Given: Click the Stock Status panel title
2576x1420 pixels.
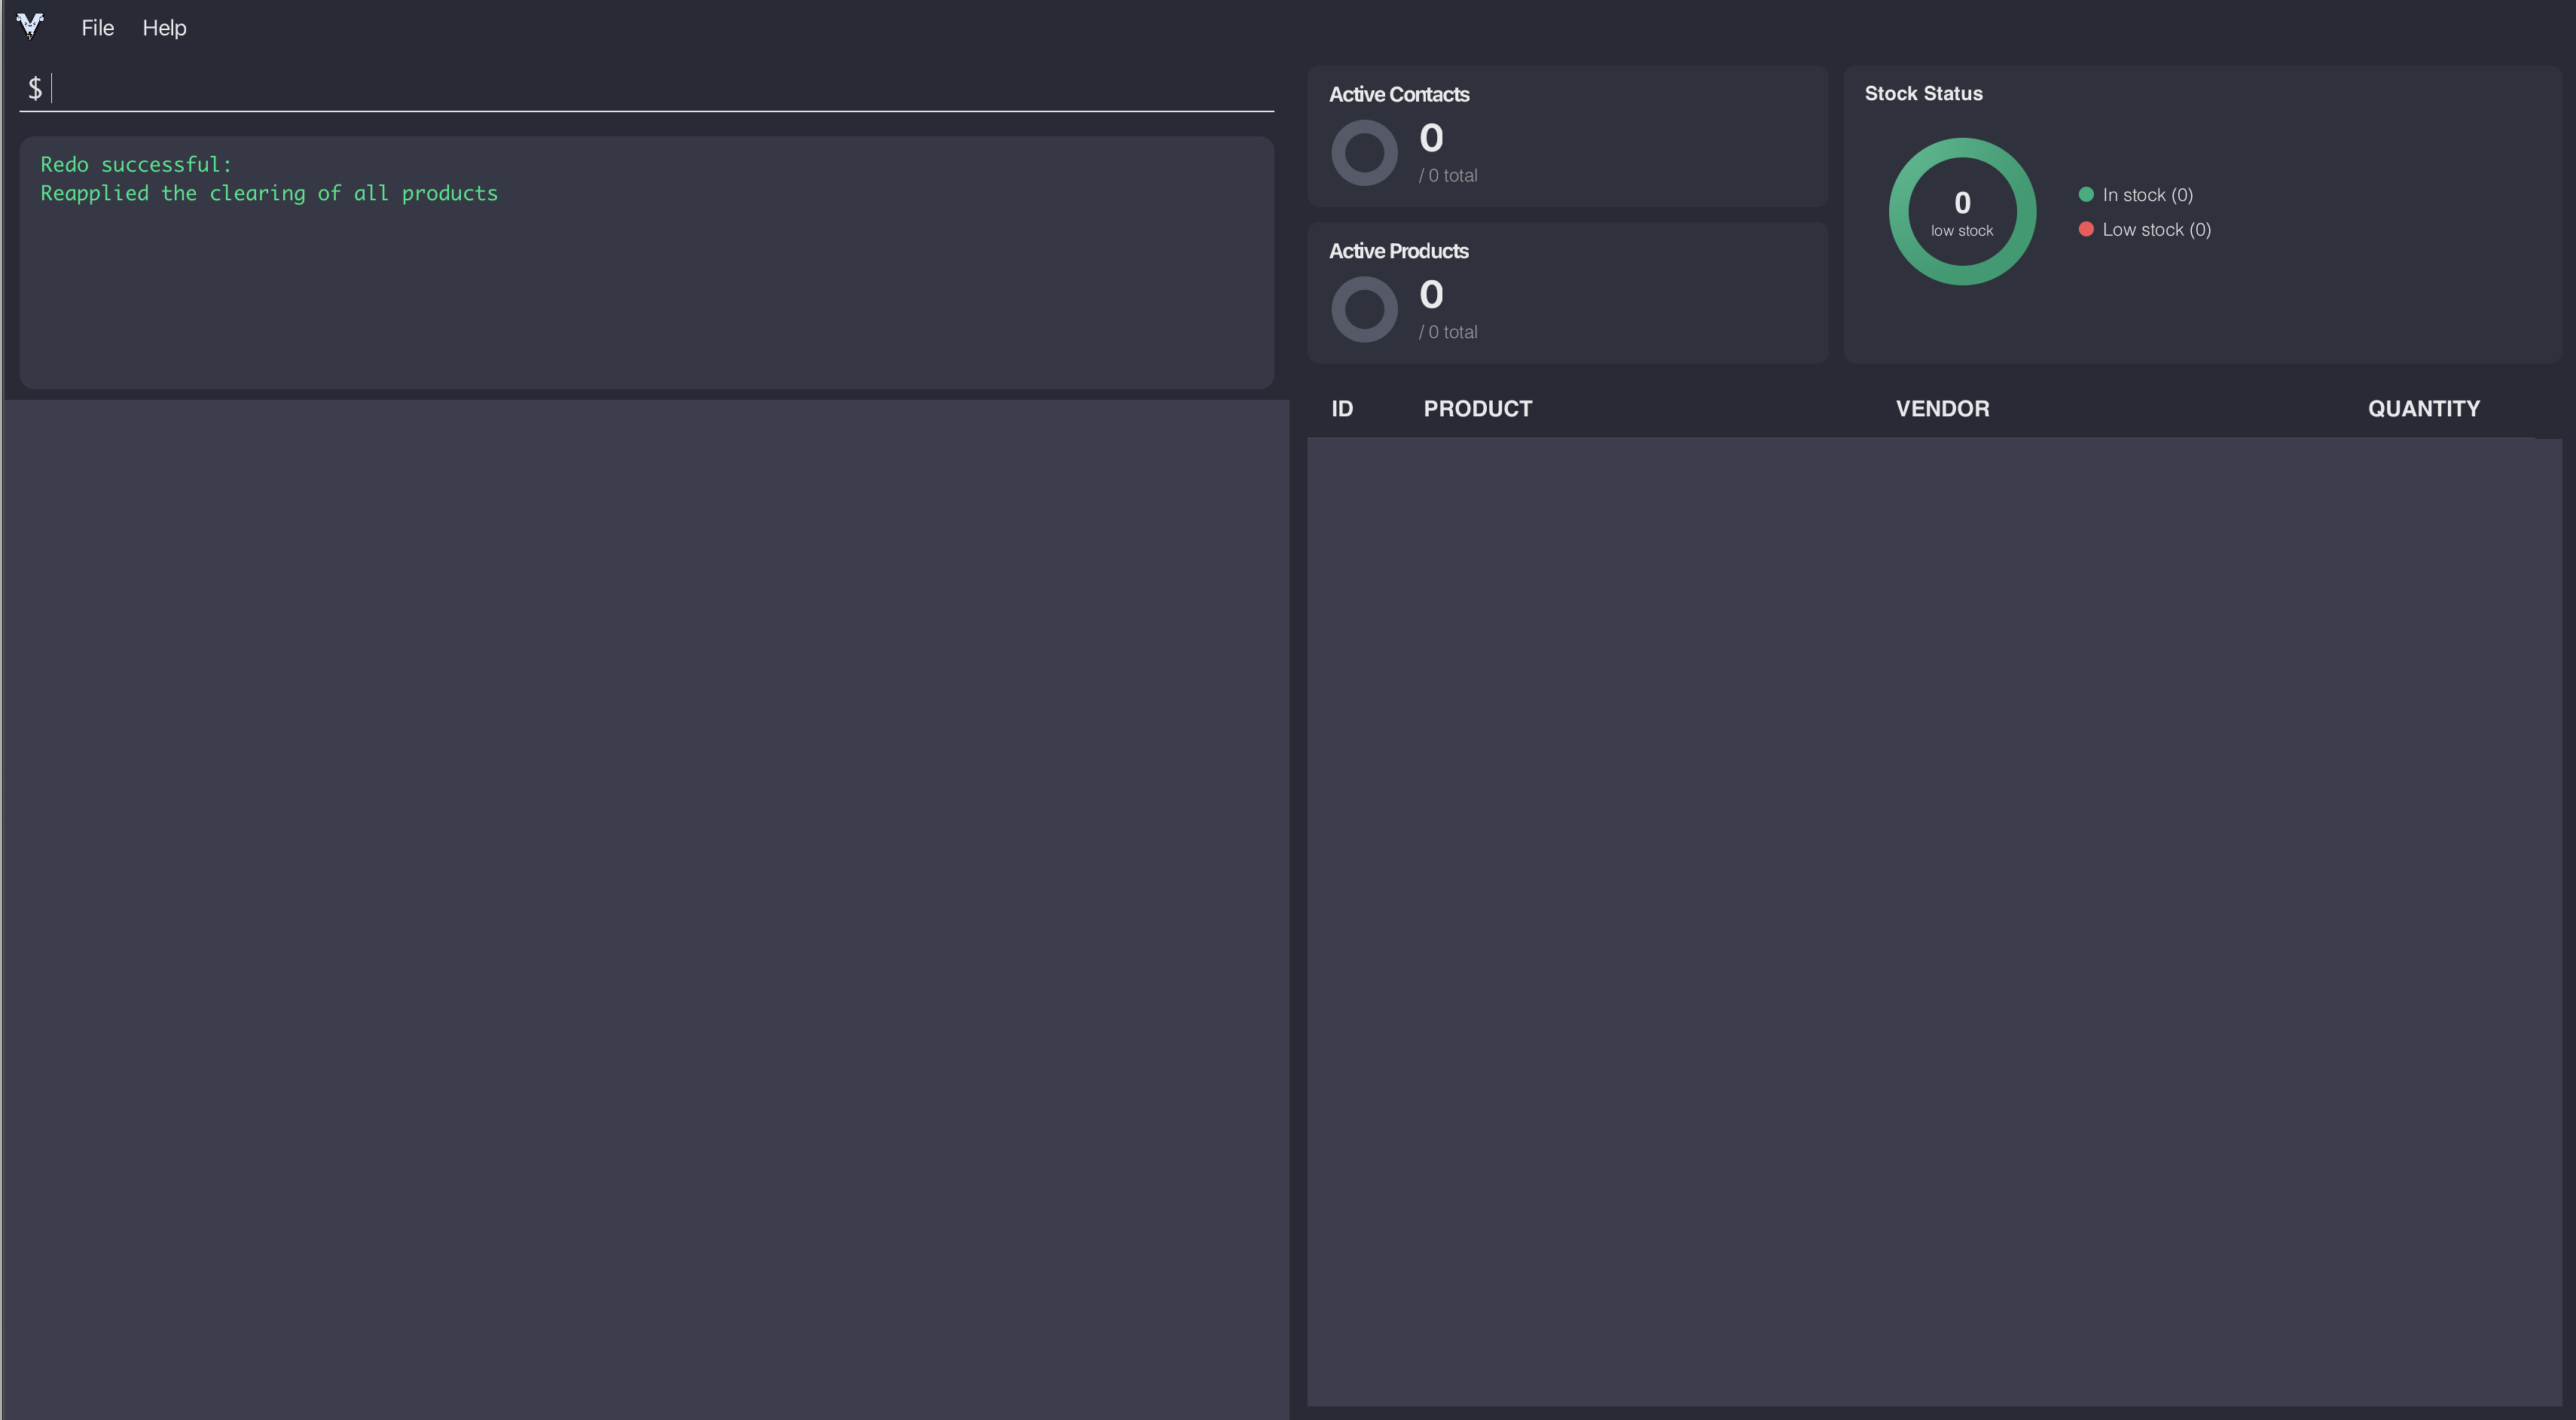Looking at the screenshot, I should pos(1922,94).
